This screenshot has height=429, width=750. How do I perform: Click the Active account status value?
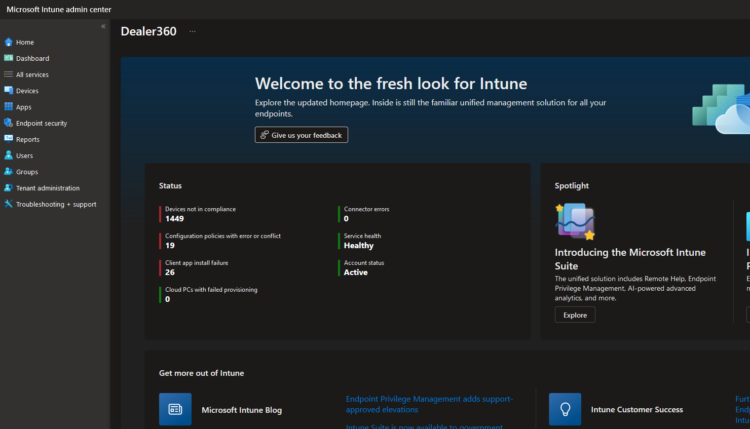356,272
